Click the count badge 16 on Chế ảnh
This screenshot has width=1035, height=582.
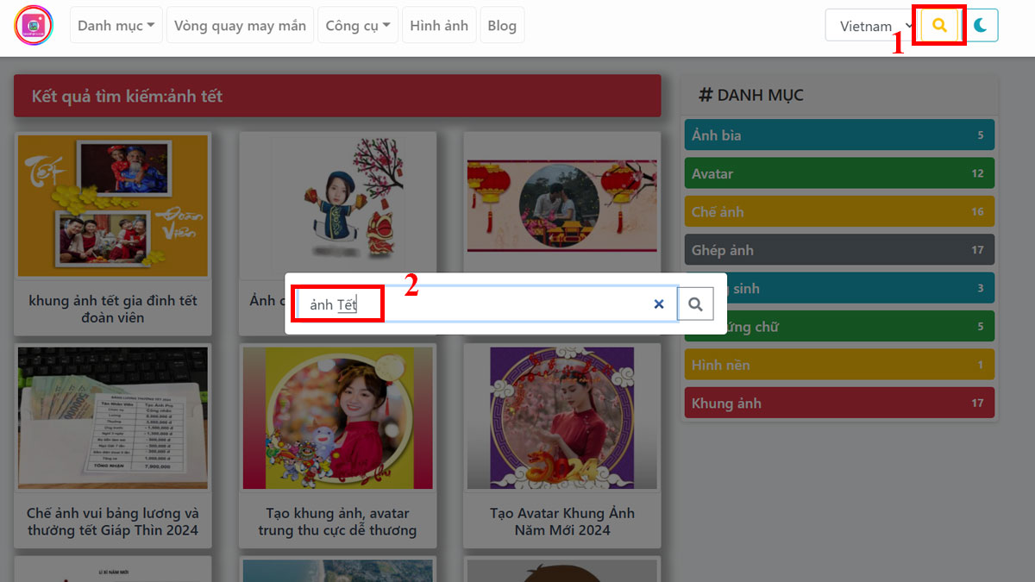976,211
